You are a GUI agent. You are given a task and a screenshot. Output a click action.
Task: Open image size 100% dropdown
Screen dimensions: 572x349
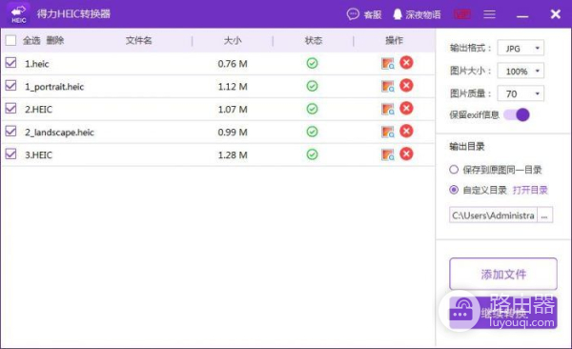(x=521, y=72)
